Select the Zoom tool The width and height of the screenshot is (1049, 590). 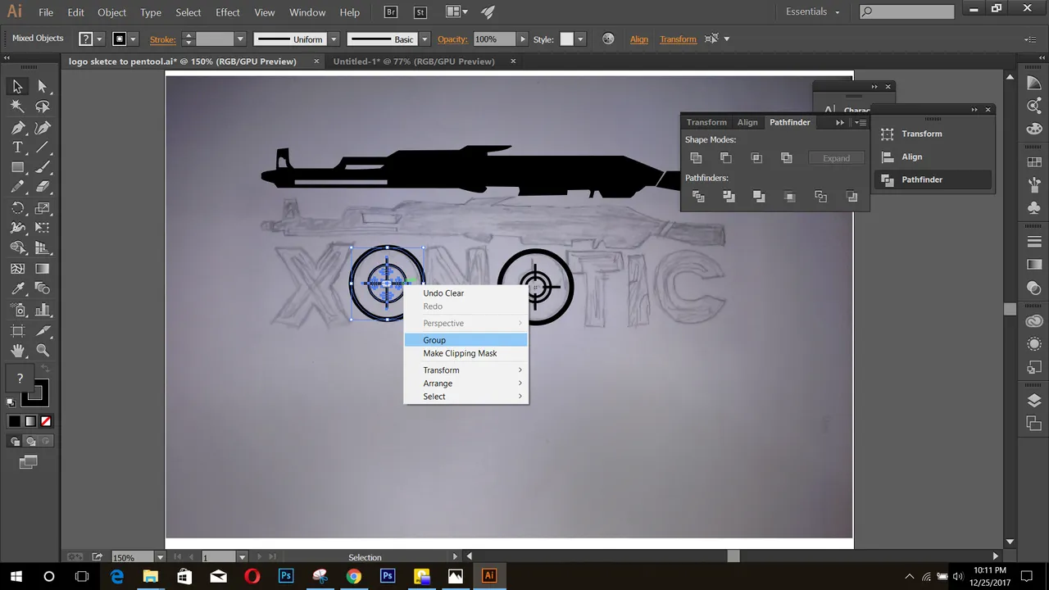coord(43,351)
